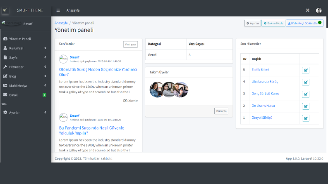The width and height of the screenshot is (328, 184).
Task: Open the Trafik Bilimi service link
Action: pyautogui.click(x=260, y=69)
